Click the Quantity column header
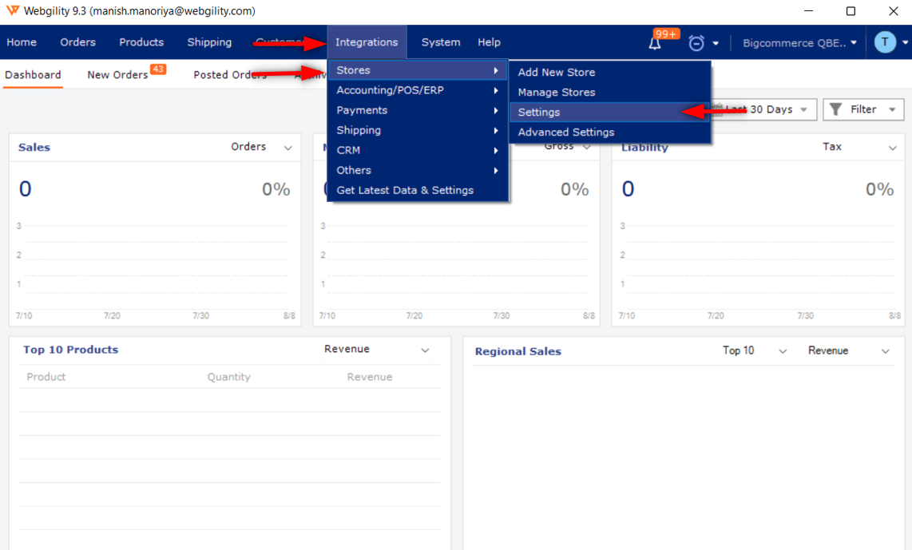 coord(228,377)
